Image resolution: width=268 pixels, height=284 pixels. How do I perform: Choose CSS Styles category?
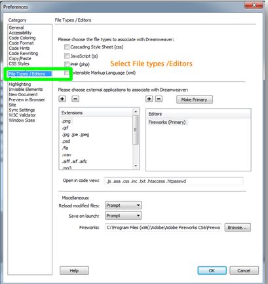19,63
